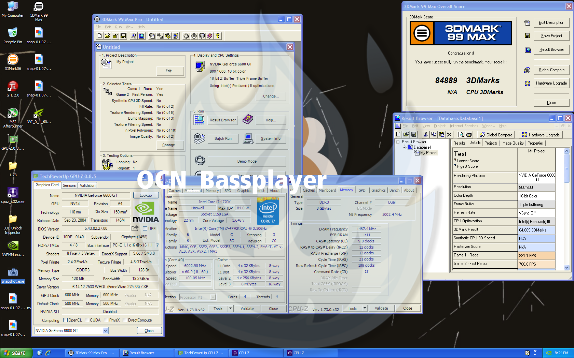Click Result Browser vertical scrollbar down arrow

pos(566,268)
